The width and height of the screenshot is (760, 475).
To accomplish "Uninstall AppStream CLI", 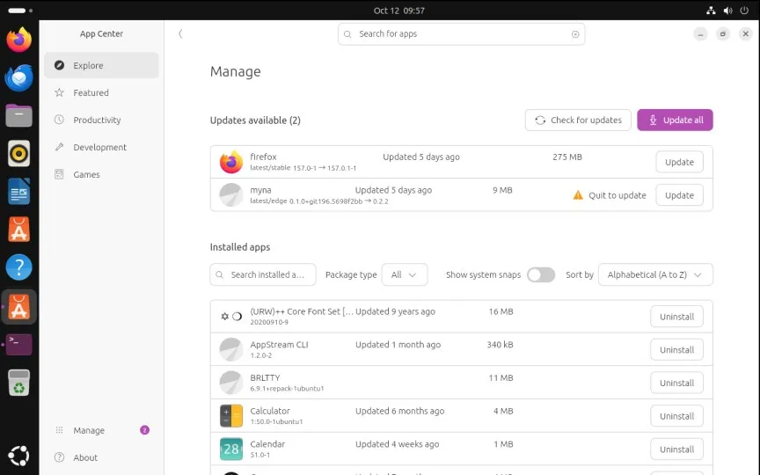I will [x=676, y=350].
